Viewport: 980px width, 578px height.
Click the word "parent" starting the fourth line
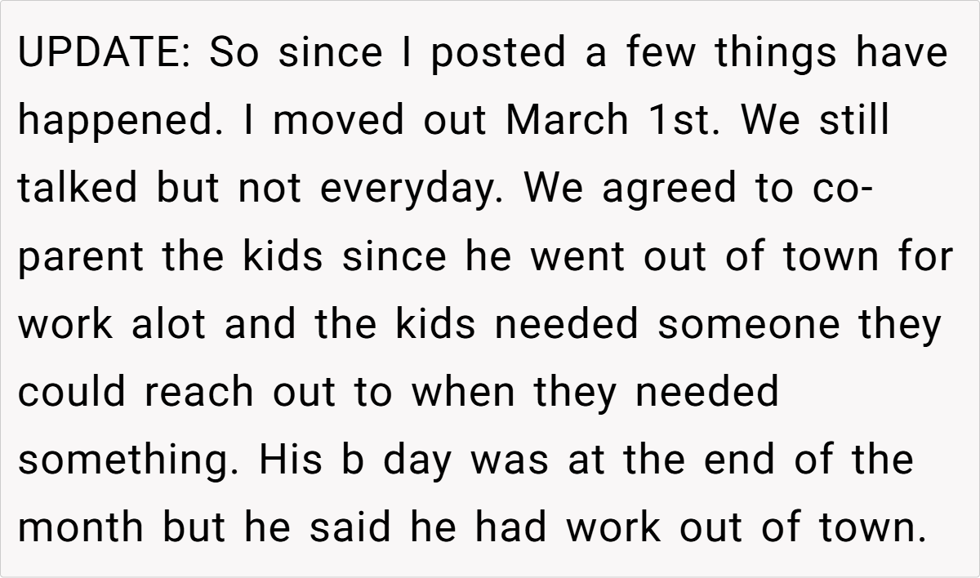pyautogui.click(x=82, y=257)
